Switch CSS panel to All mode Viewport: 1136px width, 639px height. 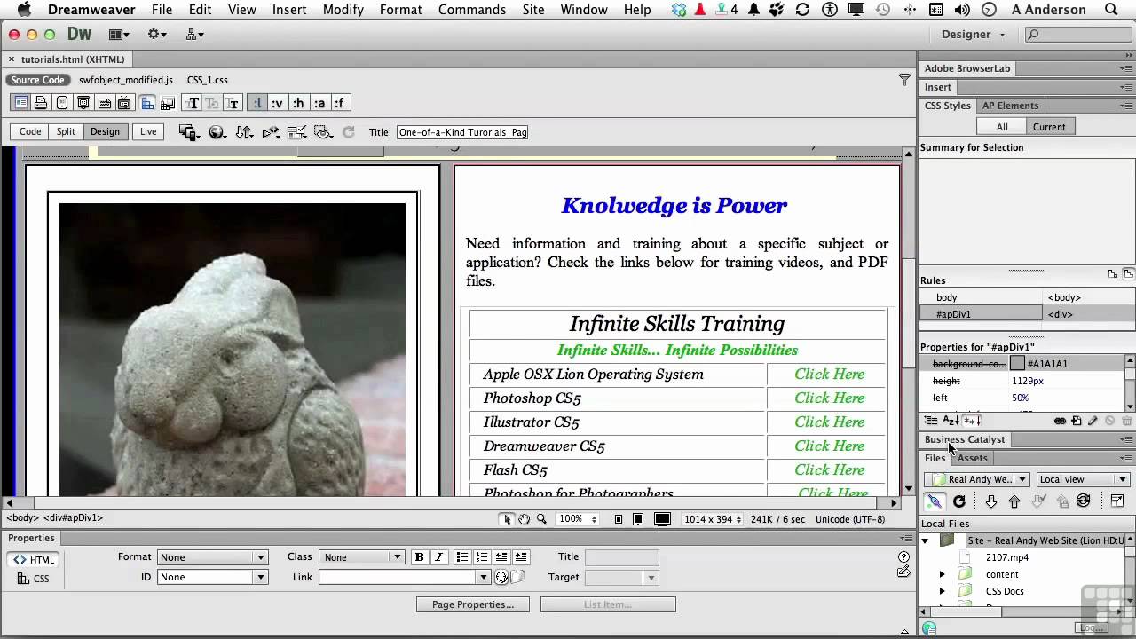tap(1002, 127)
